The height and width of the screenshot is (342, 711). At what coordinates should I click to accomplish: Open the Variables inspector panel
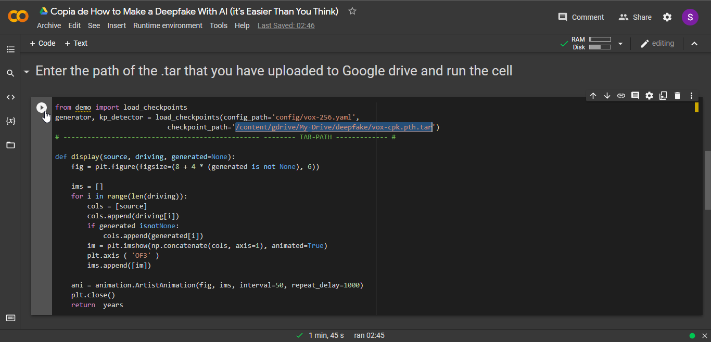[10, 121]
